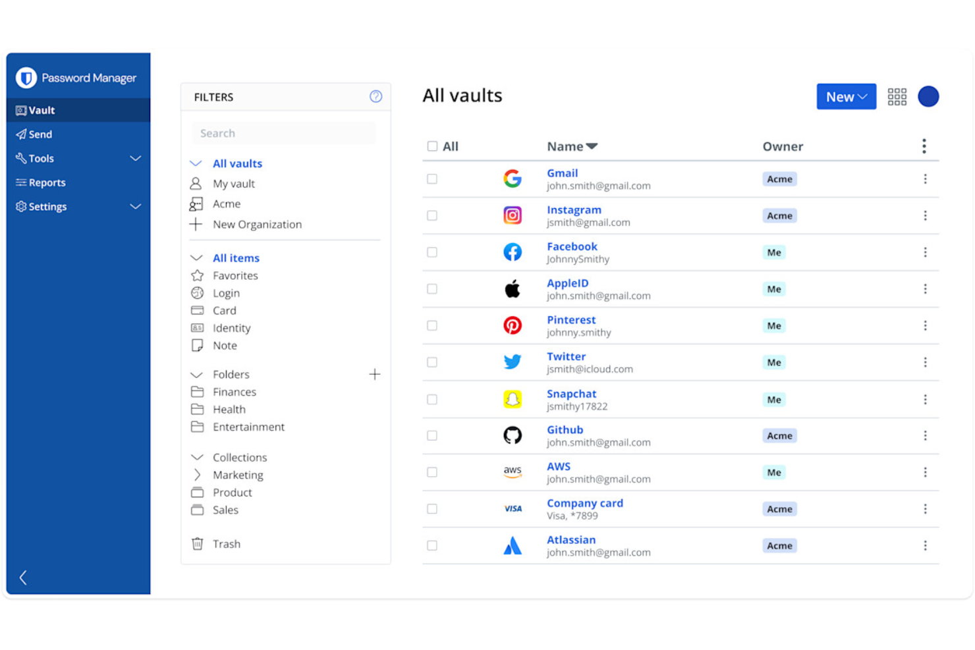The width and height of the screenshot is (975, 650).
Task: Check the Facebook row checkbox
Action: click(432, 252)
